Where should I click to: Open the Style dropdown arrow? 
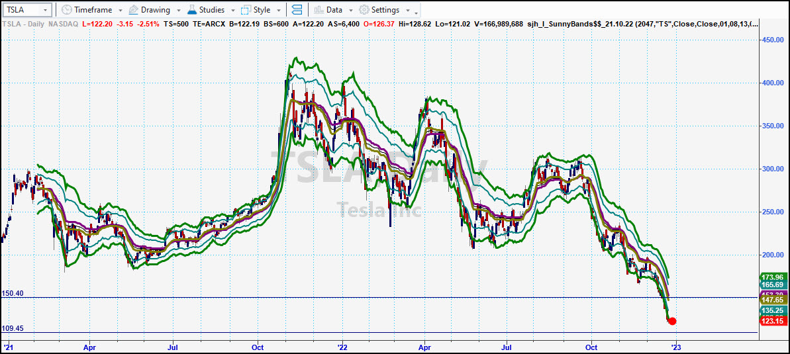[x=278, y=10]
